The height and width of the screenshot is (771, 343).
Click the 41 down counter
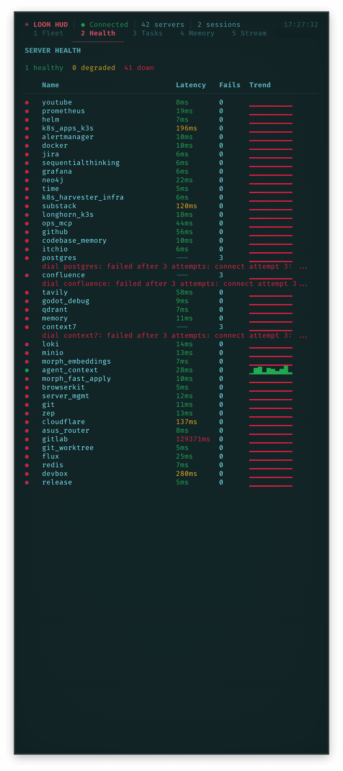(x=139, y=68)
